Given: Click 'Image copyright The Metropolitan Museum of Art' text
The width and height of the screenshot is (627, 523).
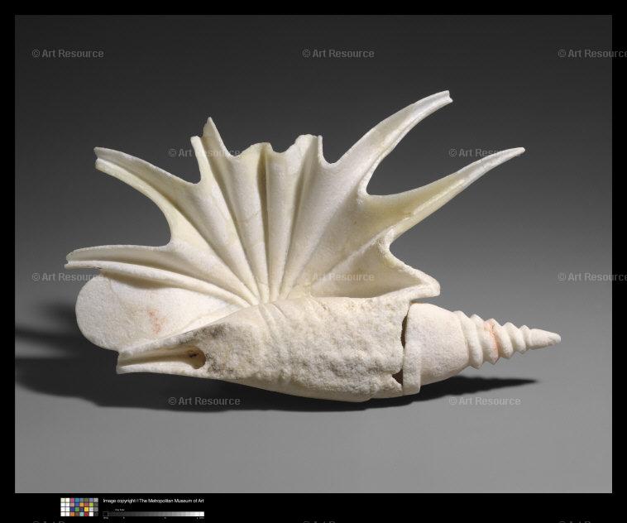Looking at the screenshot, I should 153,501.
